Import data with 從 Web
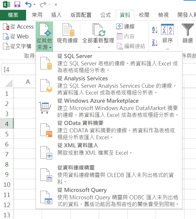This screenshot has width=196, height=219. pos(16,36)
